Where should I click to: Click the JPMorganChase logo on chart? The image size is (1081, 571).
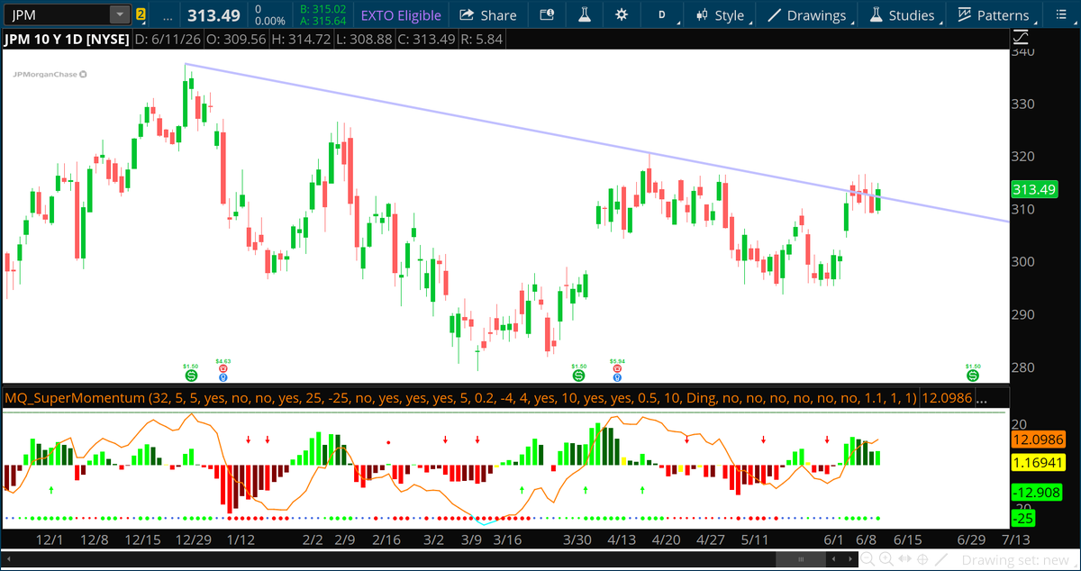[50, 74]
